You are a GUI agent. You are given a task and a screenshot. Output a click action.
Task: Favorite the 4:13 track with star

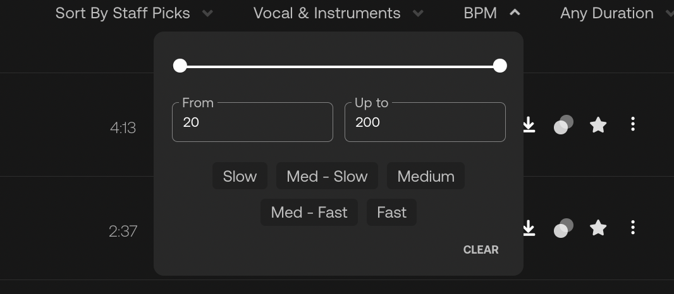coord(598,125)
